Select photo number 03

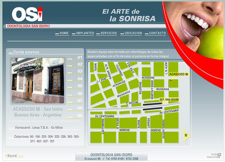[79, 71]
